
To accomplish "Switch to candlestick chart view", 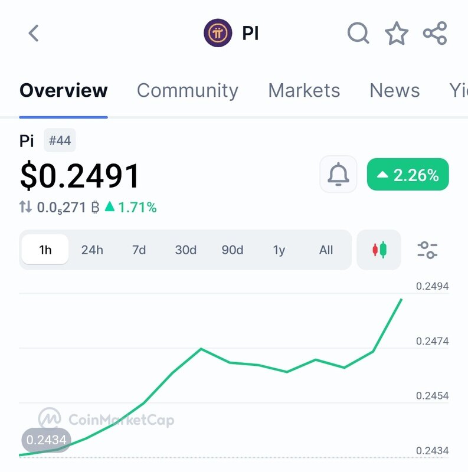I will tap(379, 250).
